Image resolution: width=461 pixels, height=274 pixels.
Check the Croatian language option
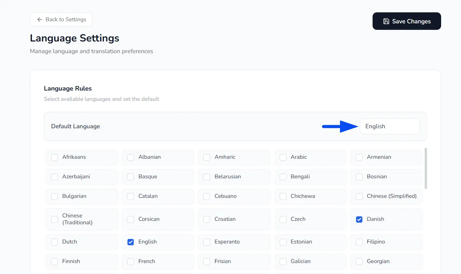point(207,219)
